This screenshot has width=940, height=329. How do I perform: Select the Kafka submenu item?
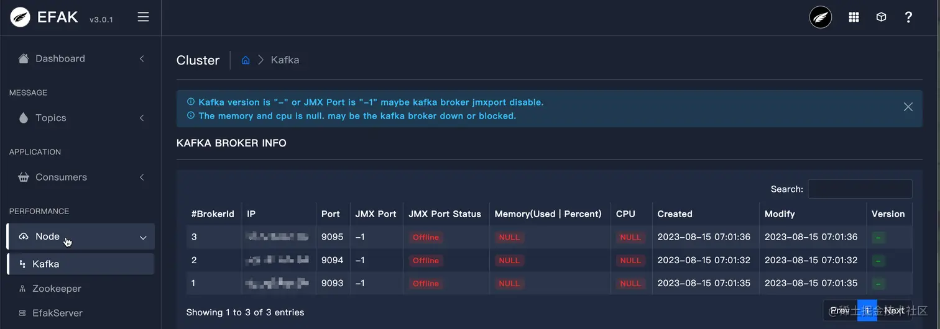(81, 264)
